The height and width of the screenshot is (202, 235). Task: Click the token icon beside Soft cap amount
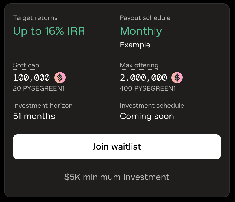tap(60, 78)
